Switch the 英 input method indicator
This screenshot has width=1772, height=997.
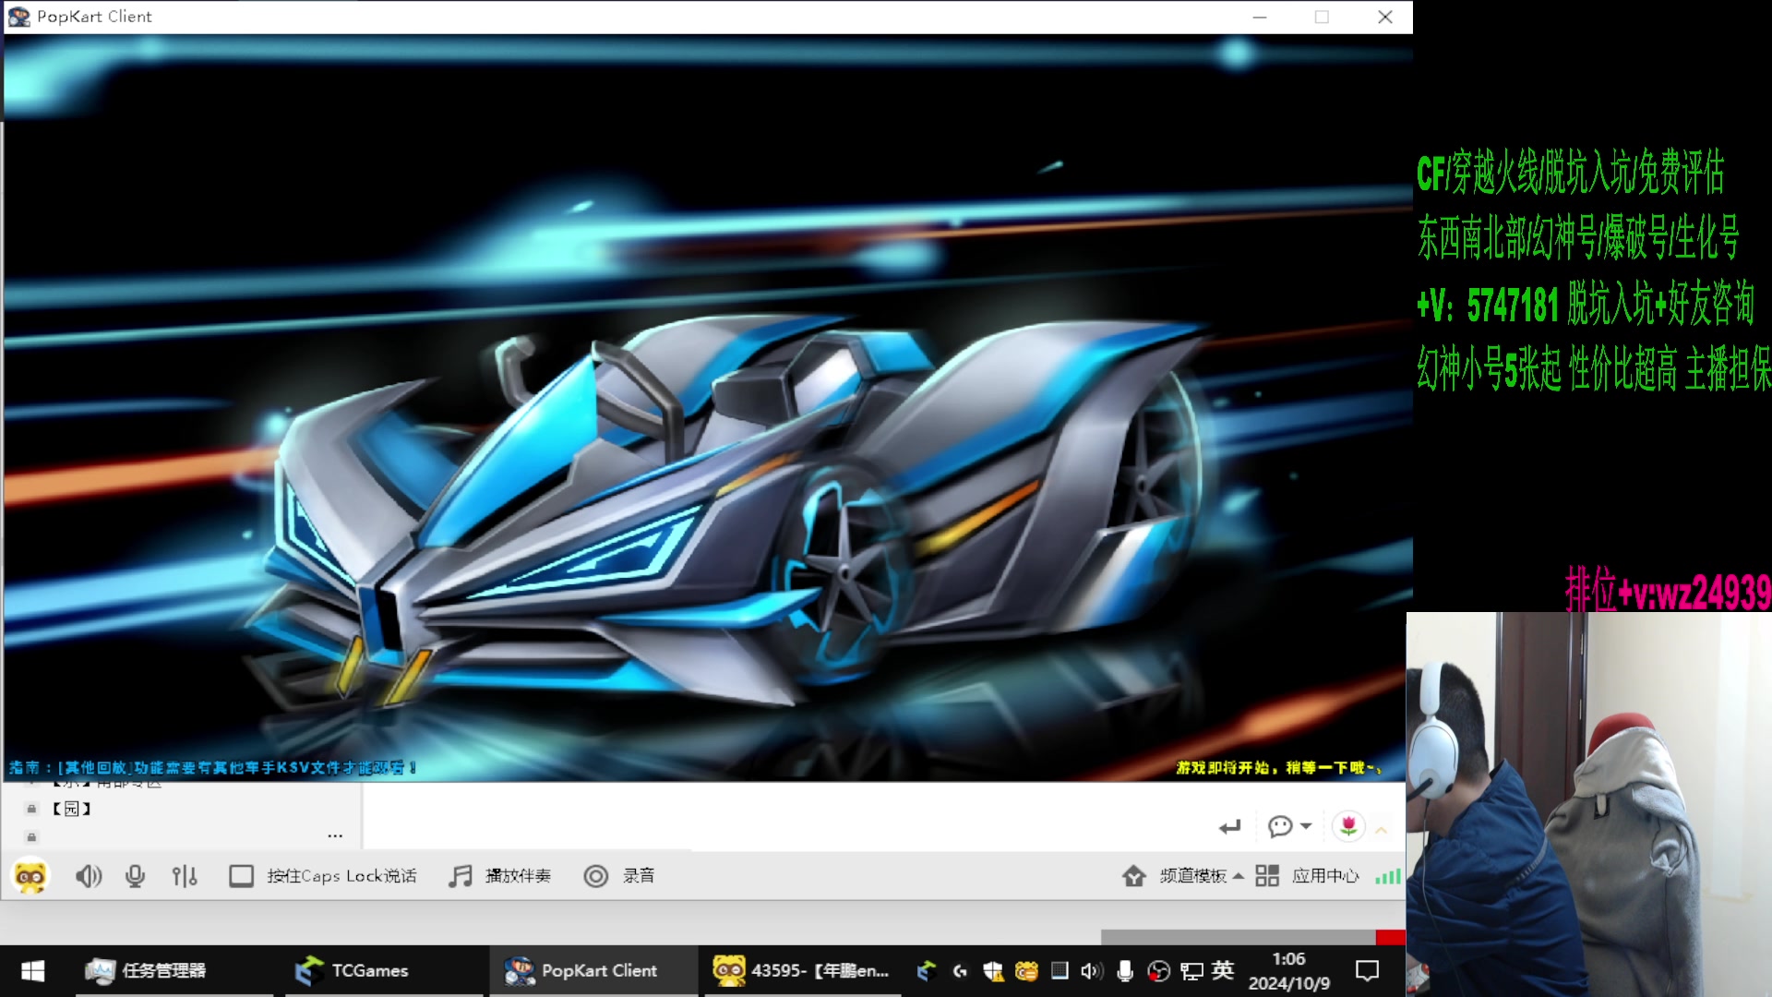click(x=1223, y=970)
